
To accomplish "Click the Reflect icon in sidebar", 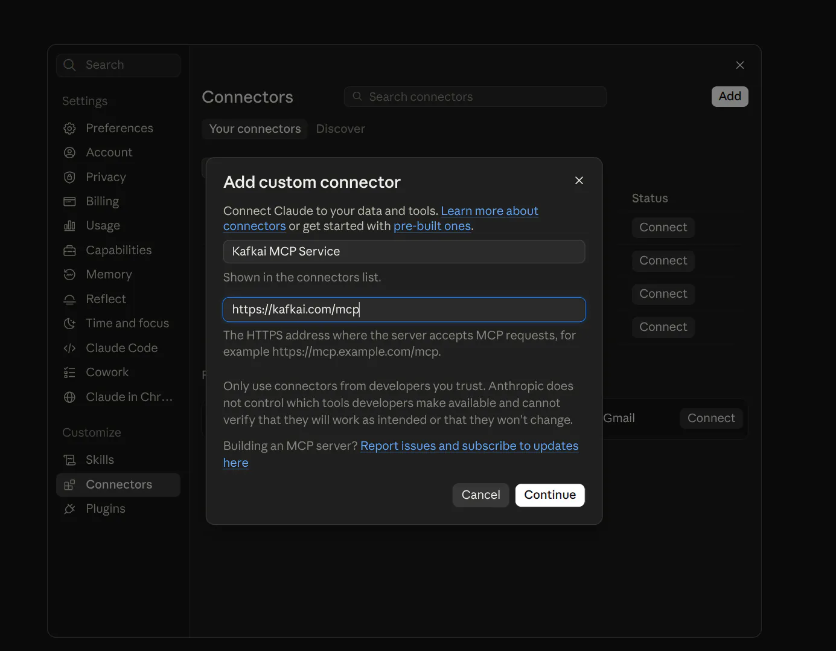I will click(x=69, y=299).
